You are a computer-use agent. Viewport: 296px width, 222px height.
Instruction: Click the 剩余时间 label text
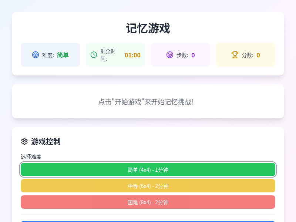(x=108, y=55)
